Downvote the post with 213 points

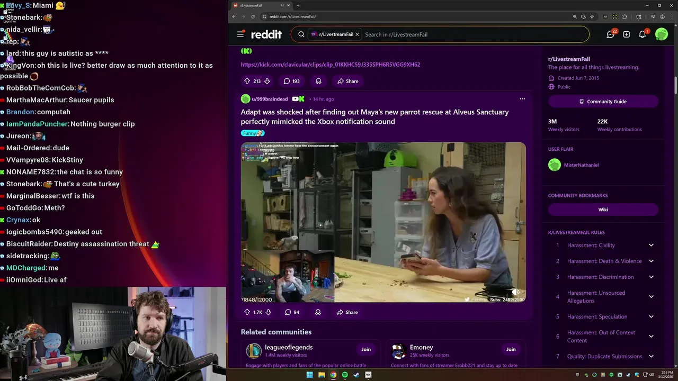pos(267,81)
